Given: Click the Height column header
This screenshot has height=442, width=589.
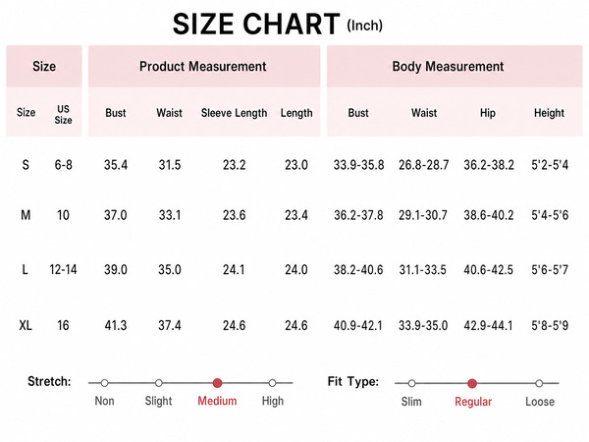Looking at the screenshot, I should [549, 113].
